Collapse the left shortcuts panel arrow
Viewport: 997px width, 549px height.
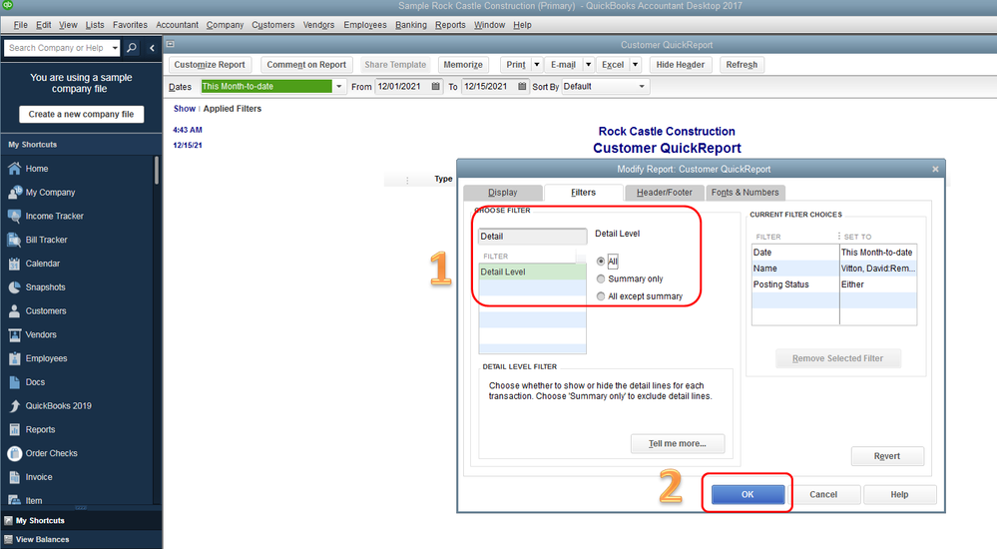coord(152,48)
